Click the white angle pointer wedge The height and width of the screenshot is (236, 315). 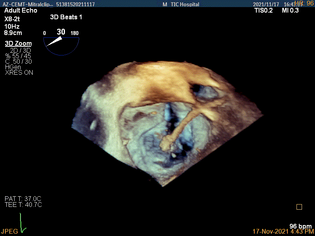click(55, 42)
